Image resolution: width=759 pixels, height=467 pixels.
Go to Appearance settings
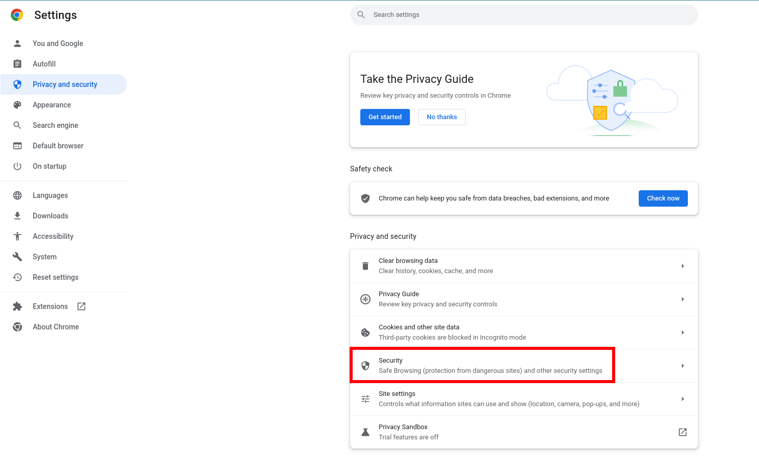pyautogui.click(x=63, y=105)
